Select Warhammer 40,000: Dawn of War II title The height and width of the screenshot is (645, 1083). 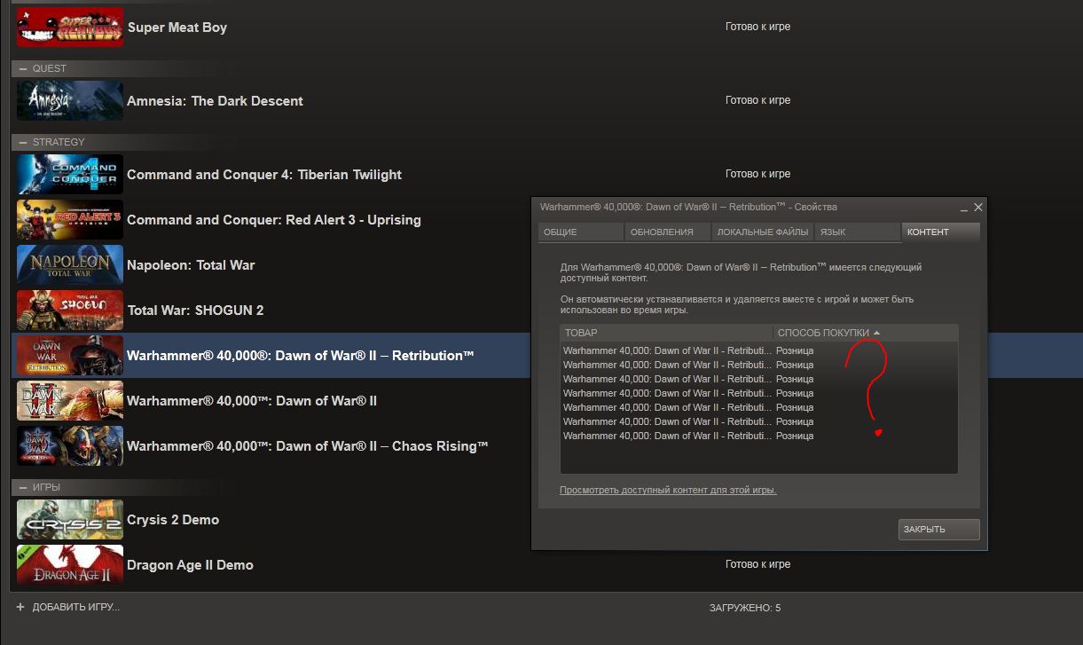pyautogui.click(x=252, y=401)
